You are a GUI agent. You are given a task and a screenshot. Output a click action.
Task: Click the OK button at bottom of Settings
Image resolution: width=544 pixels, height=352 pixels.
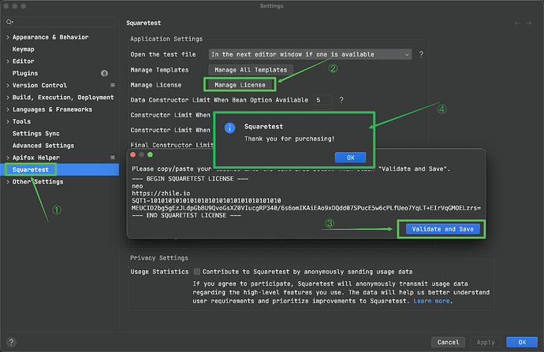click(x=522, y=343)
